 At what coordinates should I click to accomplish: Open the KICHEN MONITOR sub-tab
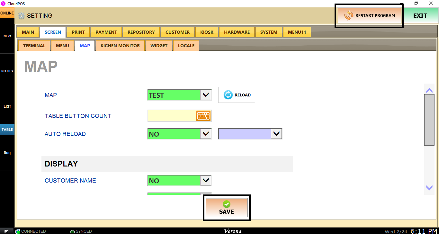(120, 46)
